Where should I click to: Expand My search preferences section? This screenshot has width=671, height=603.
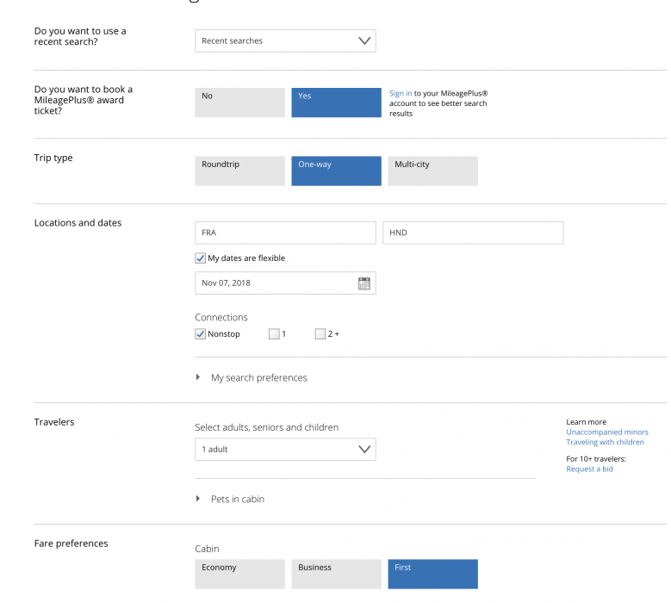click(258, 378)
